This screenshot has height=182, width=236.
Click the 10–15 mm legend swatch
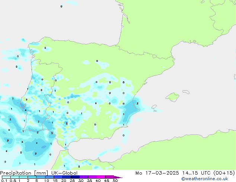tap(49, 177)
